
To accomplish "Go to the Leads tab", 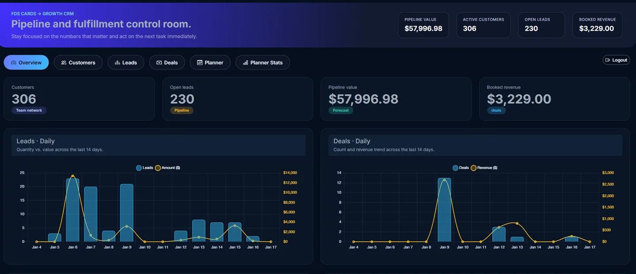I will coord(126,62).
